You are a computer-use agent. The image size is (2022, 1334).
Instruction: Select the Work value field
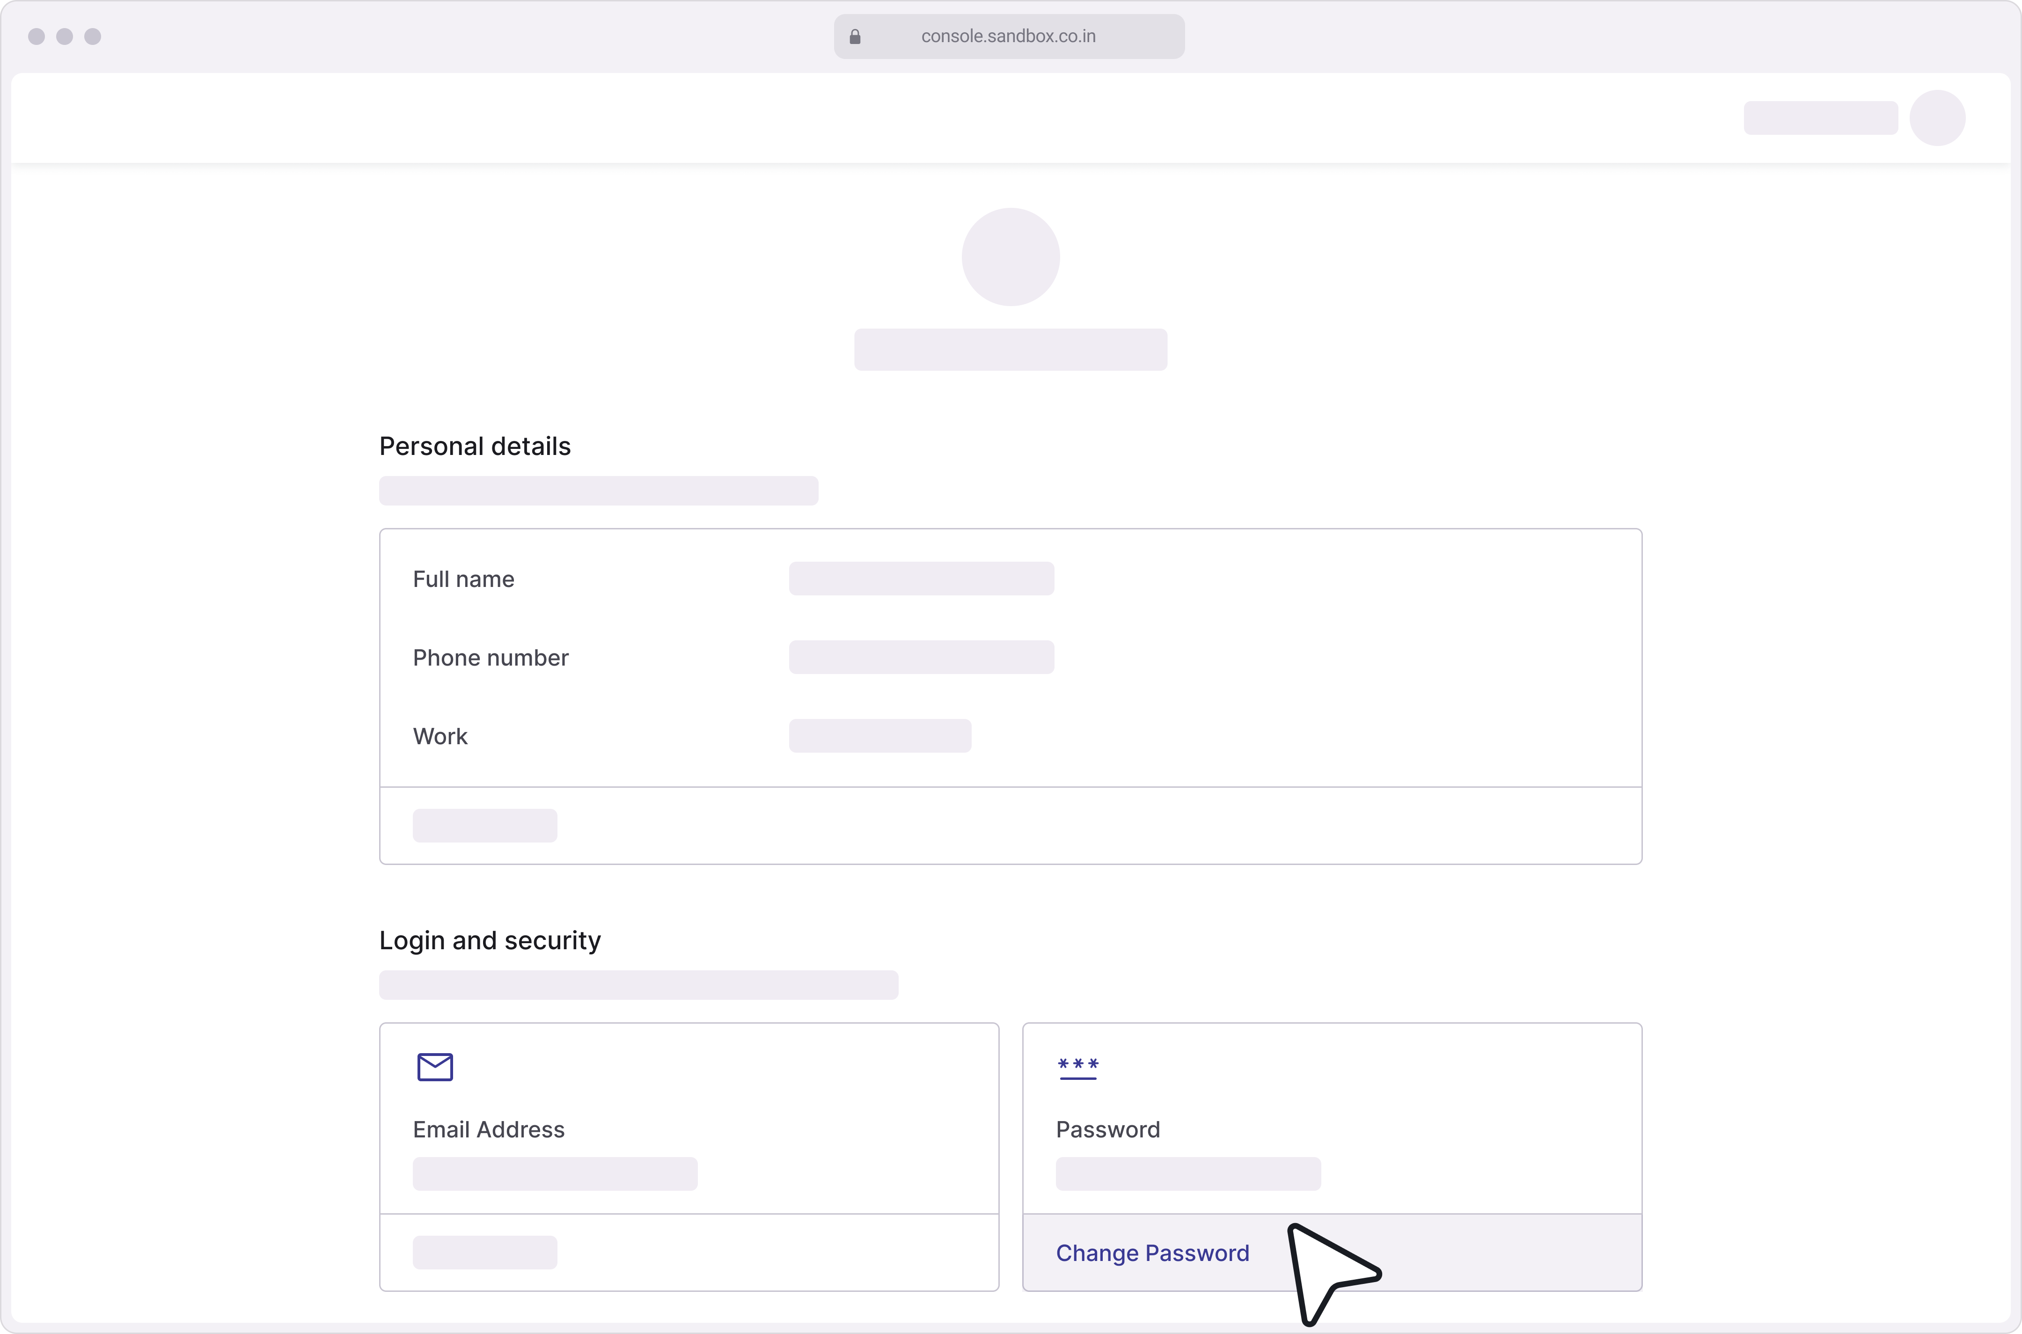pos(879,736)
